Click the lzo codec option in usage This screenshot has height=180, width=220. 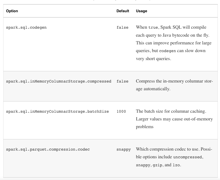[x=176, y=165]
